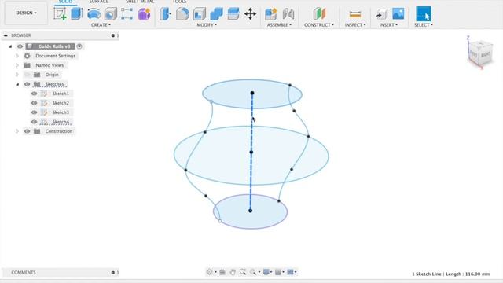
Task: Select the Fillet tool
Action: coord(182,14)
